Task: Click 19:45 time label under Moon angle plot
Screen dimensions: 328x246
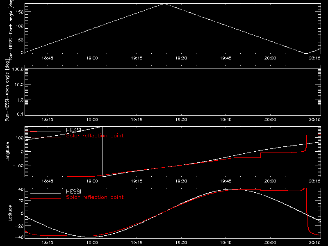Action: pyautogui.click(x=226, y=120)
